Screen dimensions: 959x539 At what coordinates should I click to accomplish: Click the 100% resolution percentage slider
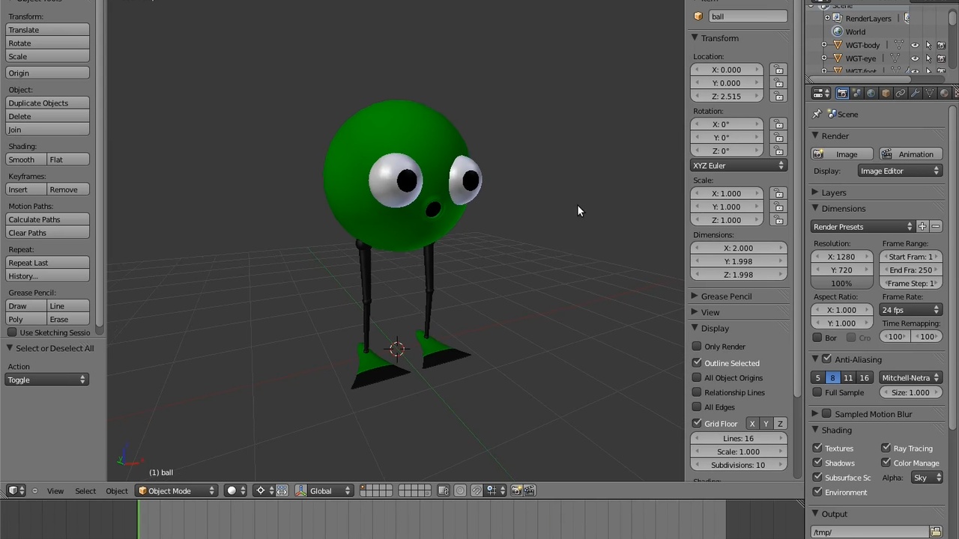pyautogui.click(x=841, y=284)
